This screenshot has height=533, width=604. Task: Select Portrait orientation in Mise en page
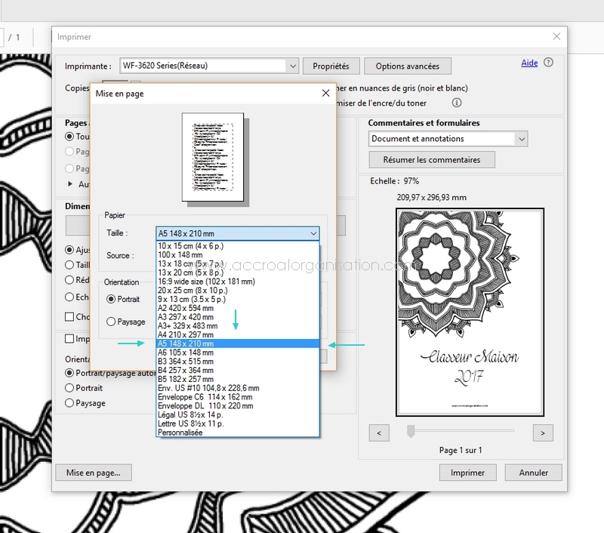click(112, 299)
